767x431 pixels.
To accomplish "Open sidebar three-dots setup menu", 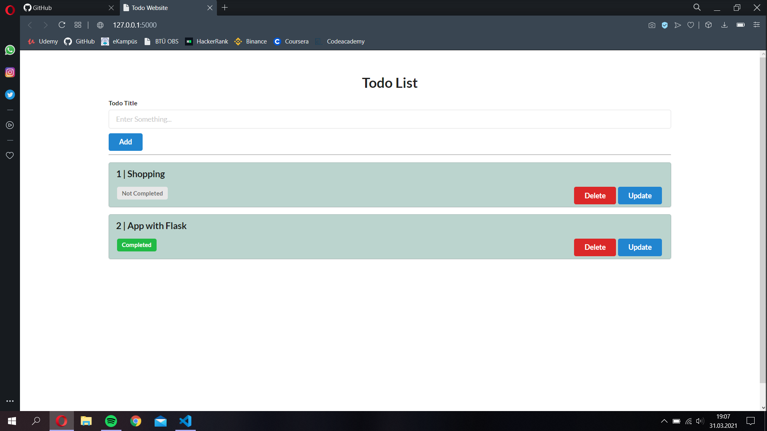I will (10, 401).
